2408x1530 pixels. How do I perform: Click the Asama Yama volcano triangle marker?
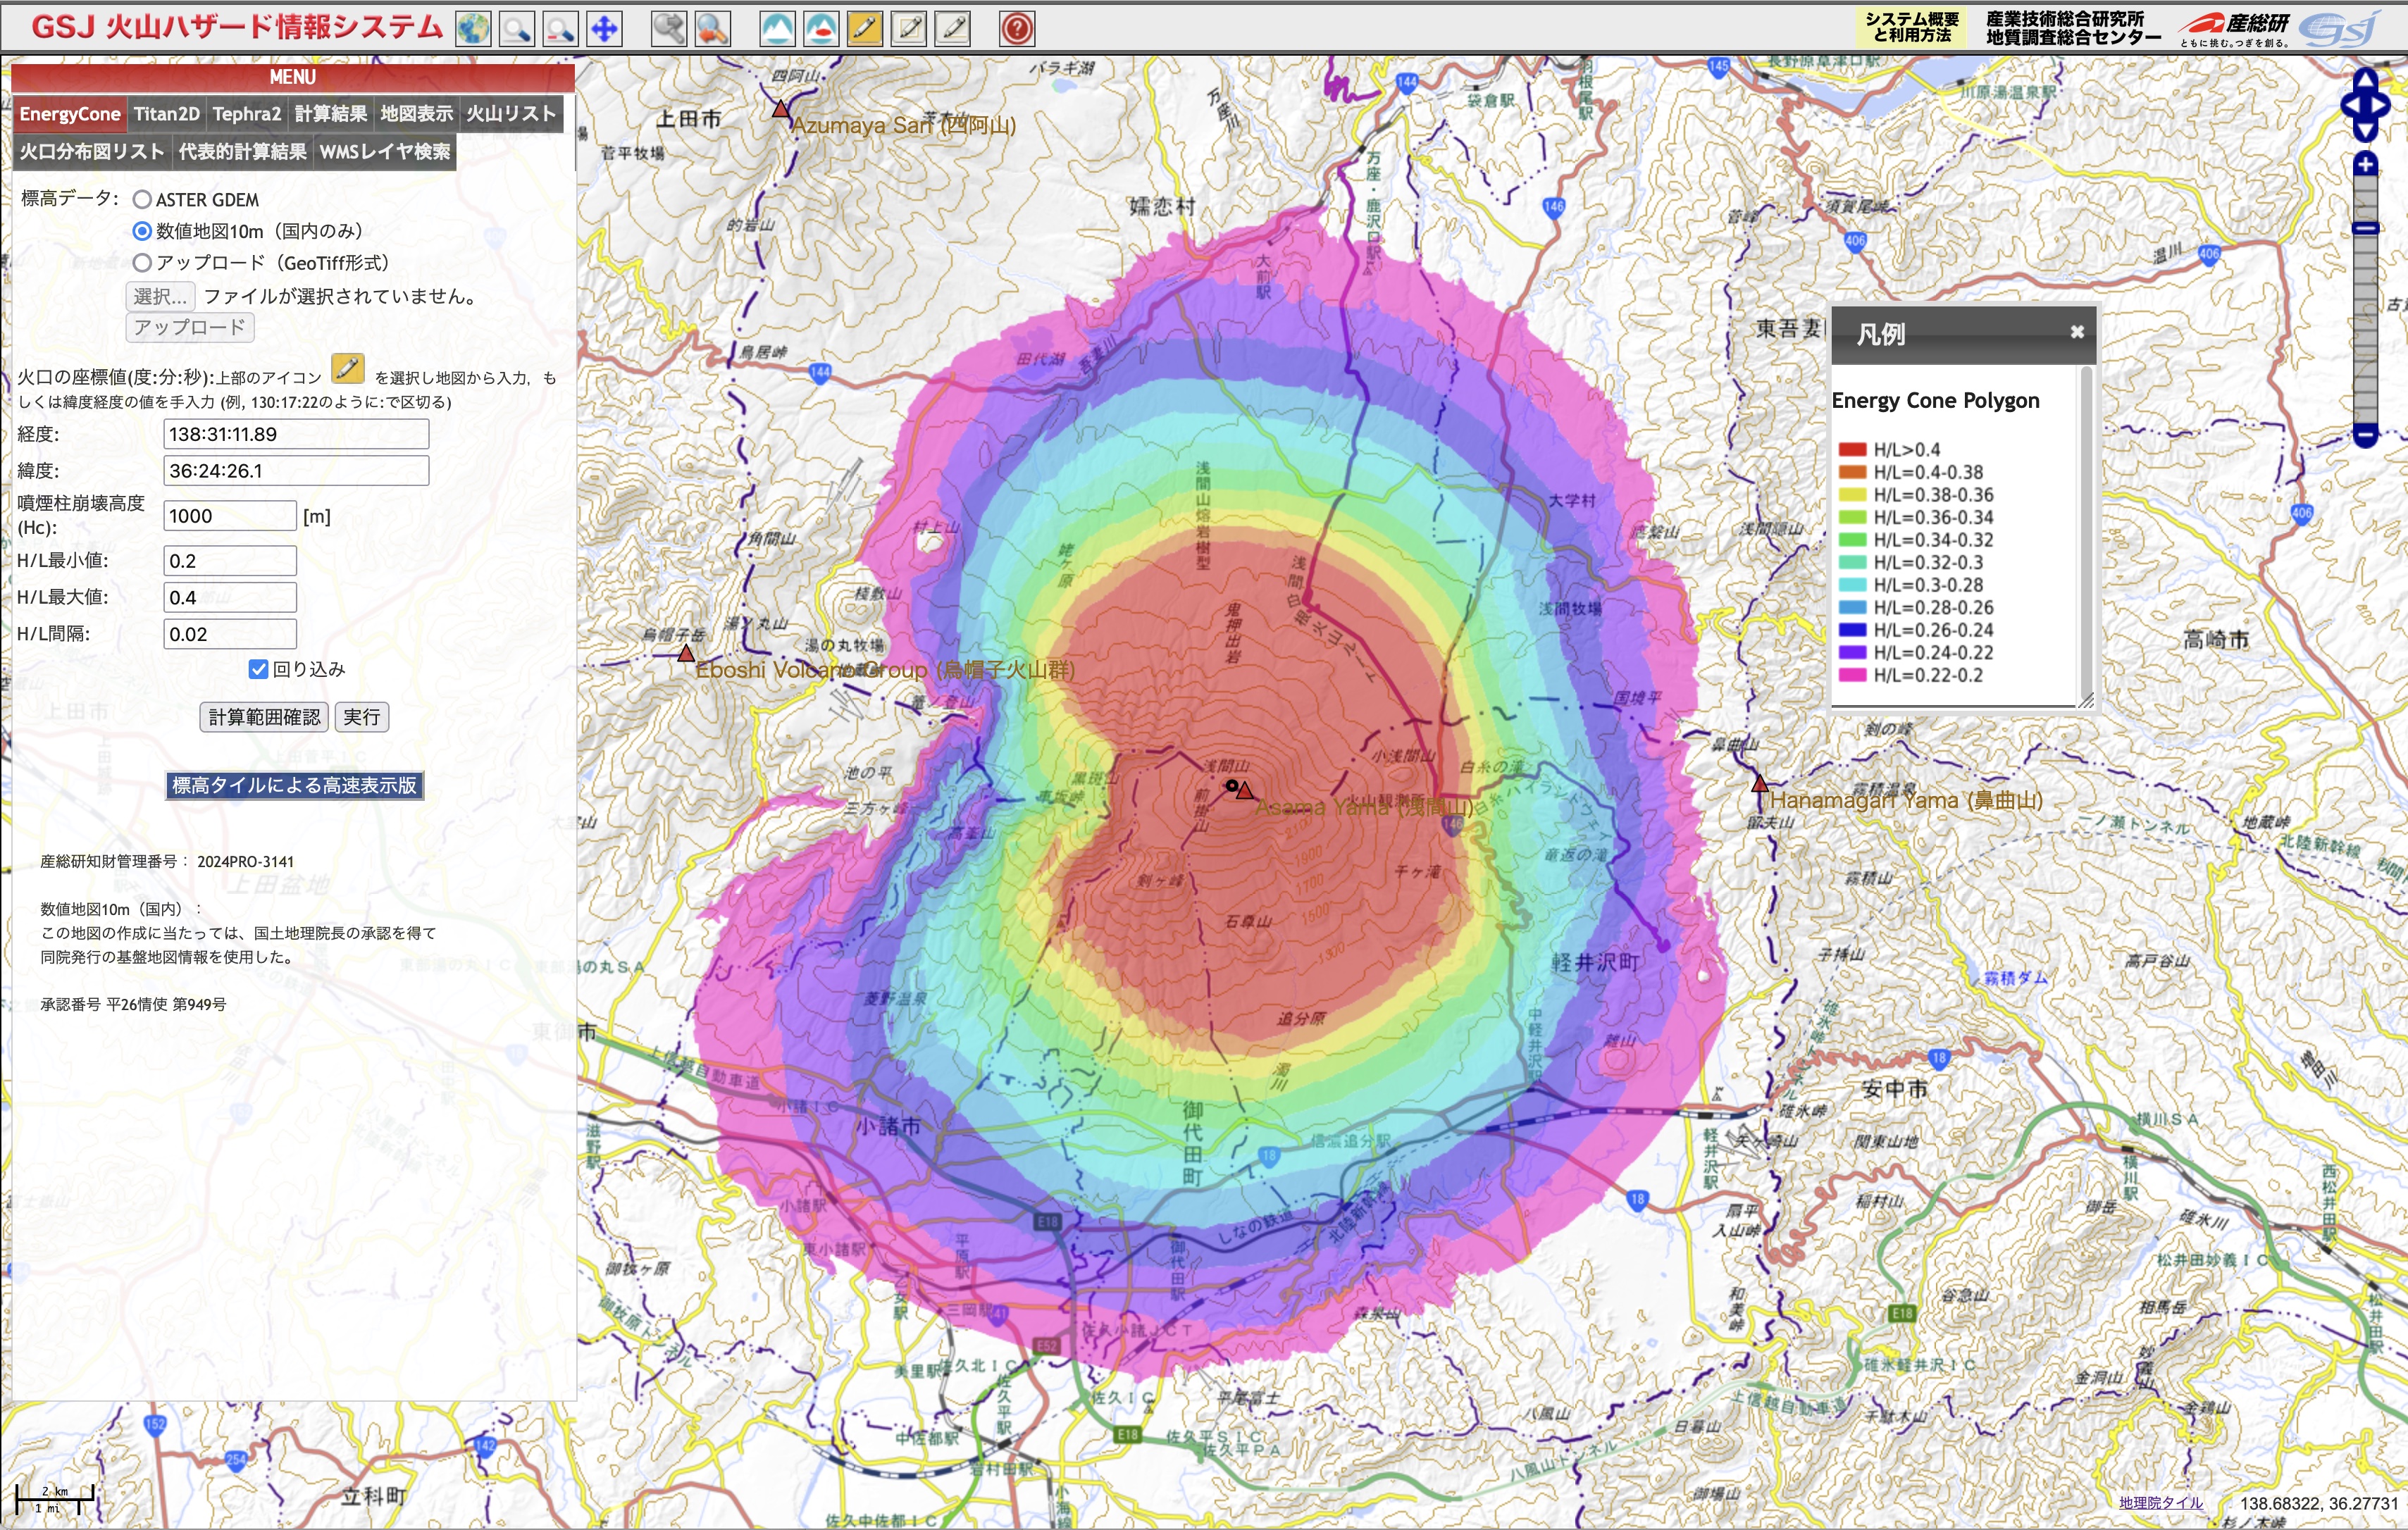tap(1244, 790)
